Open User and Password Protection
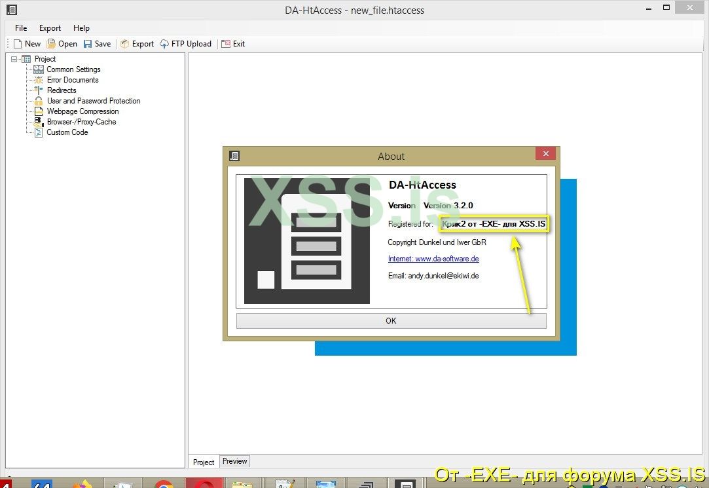 (x=94, y=101)
